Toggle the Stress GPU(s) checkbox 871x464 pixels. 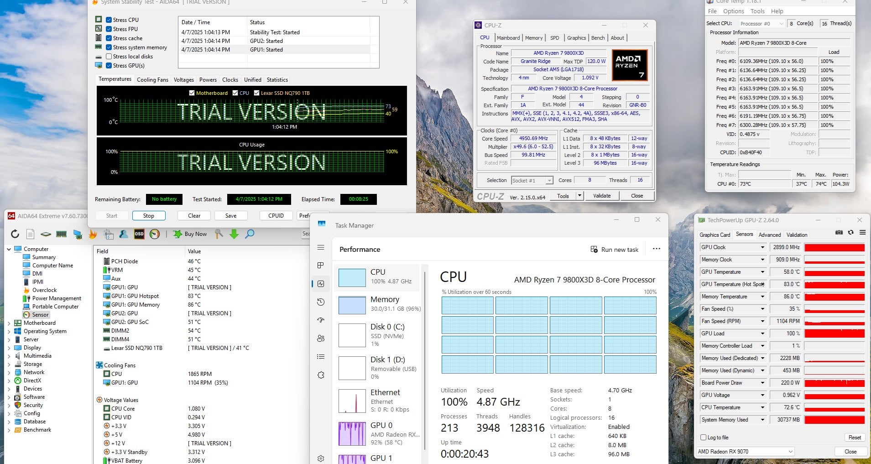point(109,66)
